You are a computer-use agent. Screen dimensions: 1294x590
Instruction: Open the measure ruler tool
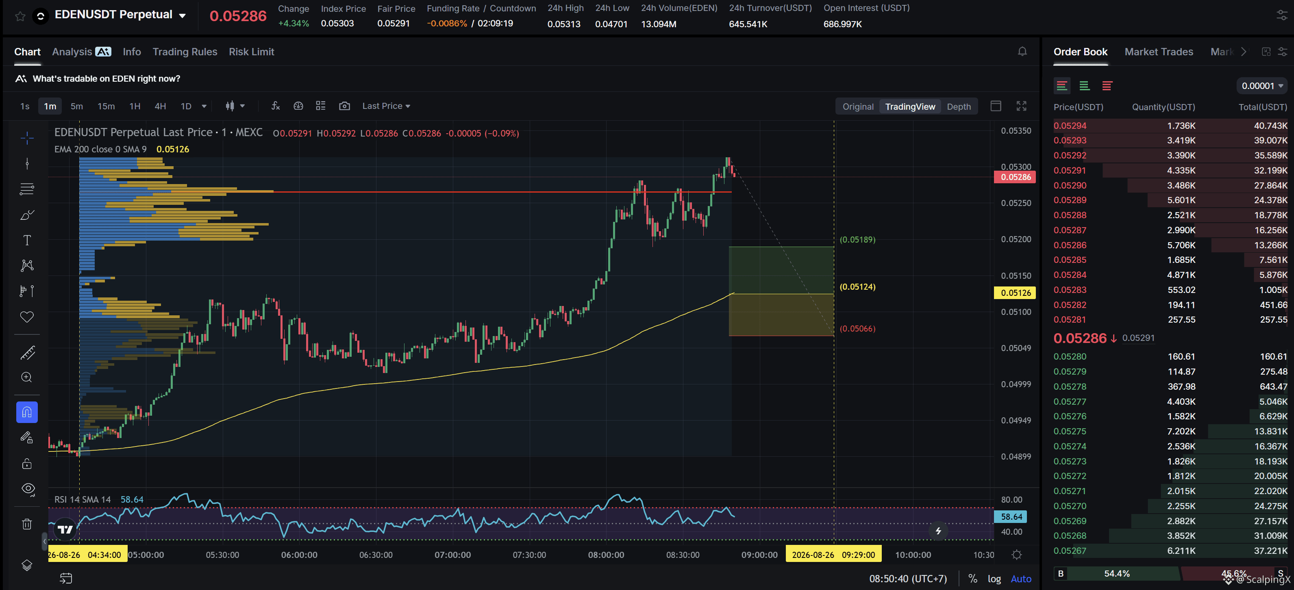click(27, 353)
